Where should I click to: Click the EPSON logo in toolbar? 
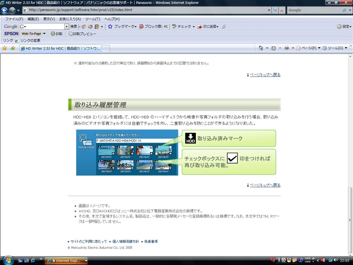coord(11,33)
